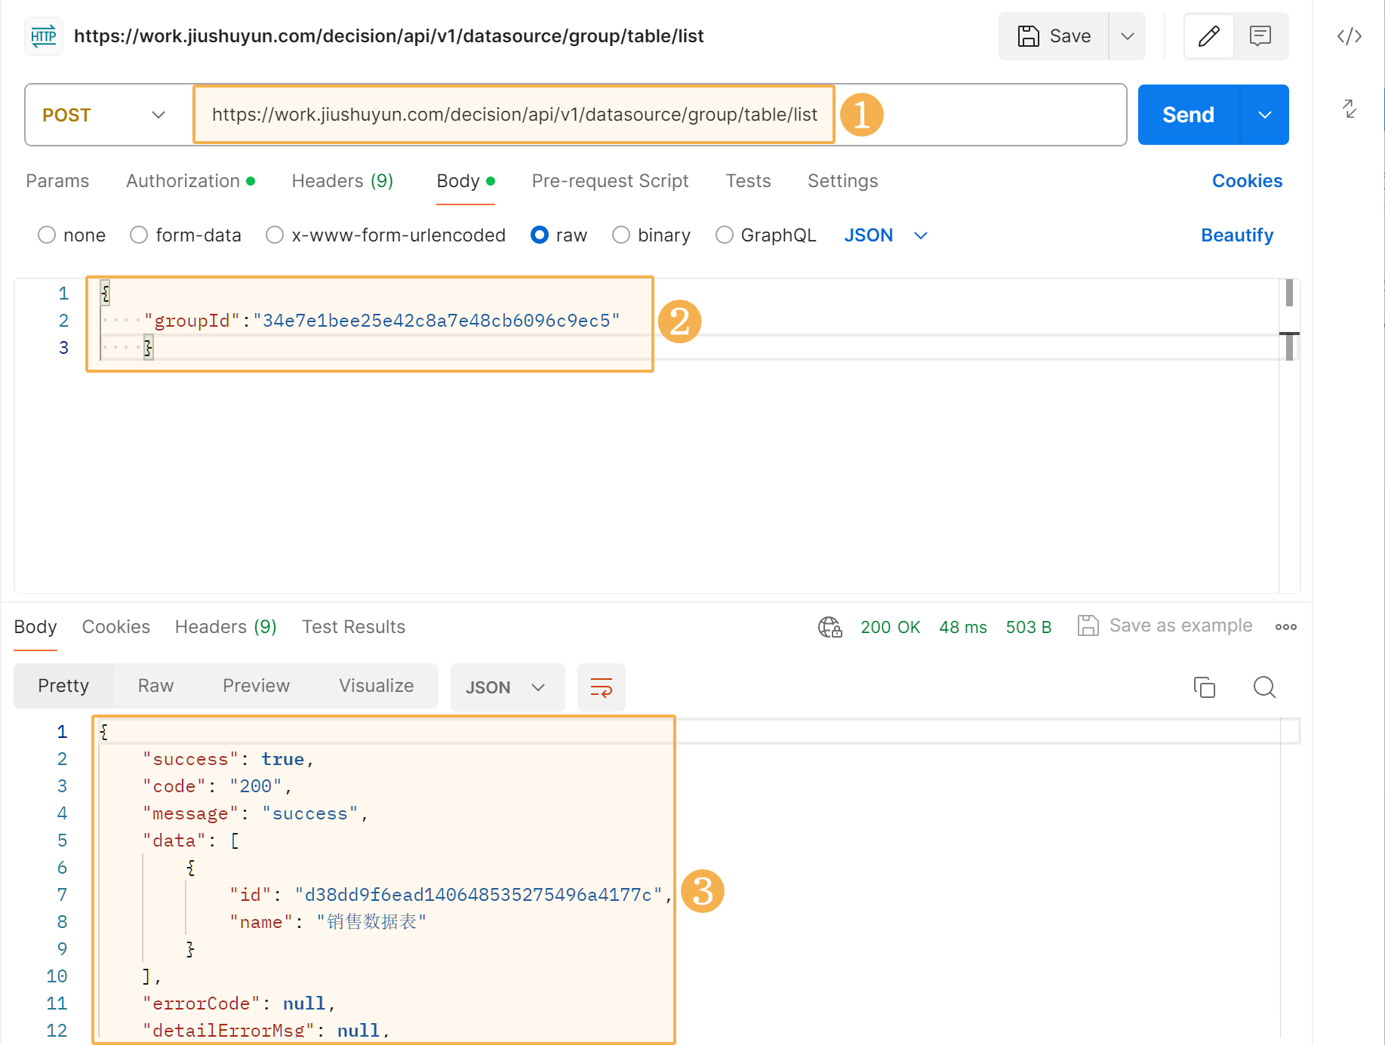Search the response with the magnifier icon
The image size is (1385, 1045).
pyautogui.click(x=1264, y=687)
